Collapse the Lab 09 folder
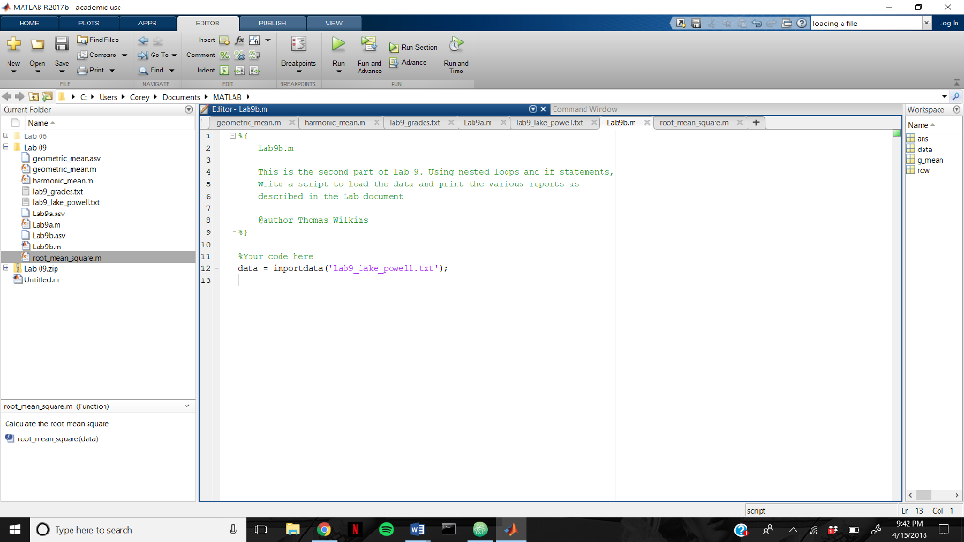 point(6,148)
